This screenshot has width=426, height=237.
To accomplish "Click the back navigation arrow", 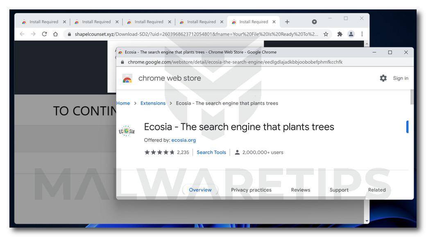I will [x=22, y=34].
